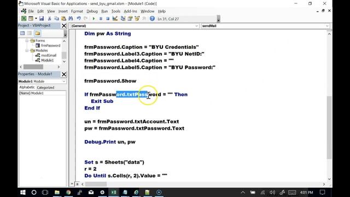Screen dimensions: 350x197
Task: Select Module1 in the project tree
Action: click(x=48, y=60)
